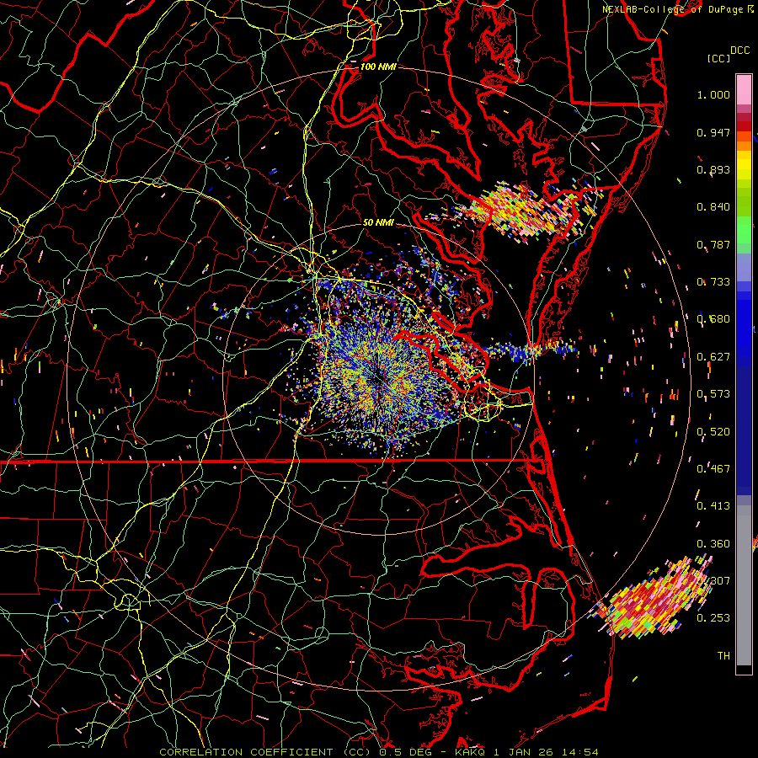Click the 1.000 value on color scale
Image resolution: width=758 pixels, height=758 pixels.
[713, 94]
